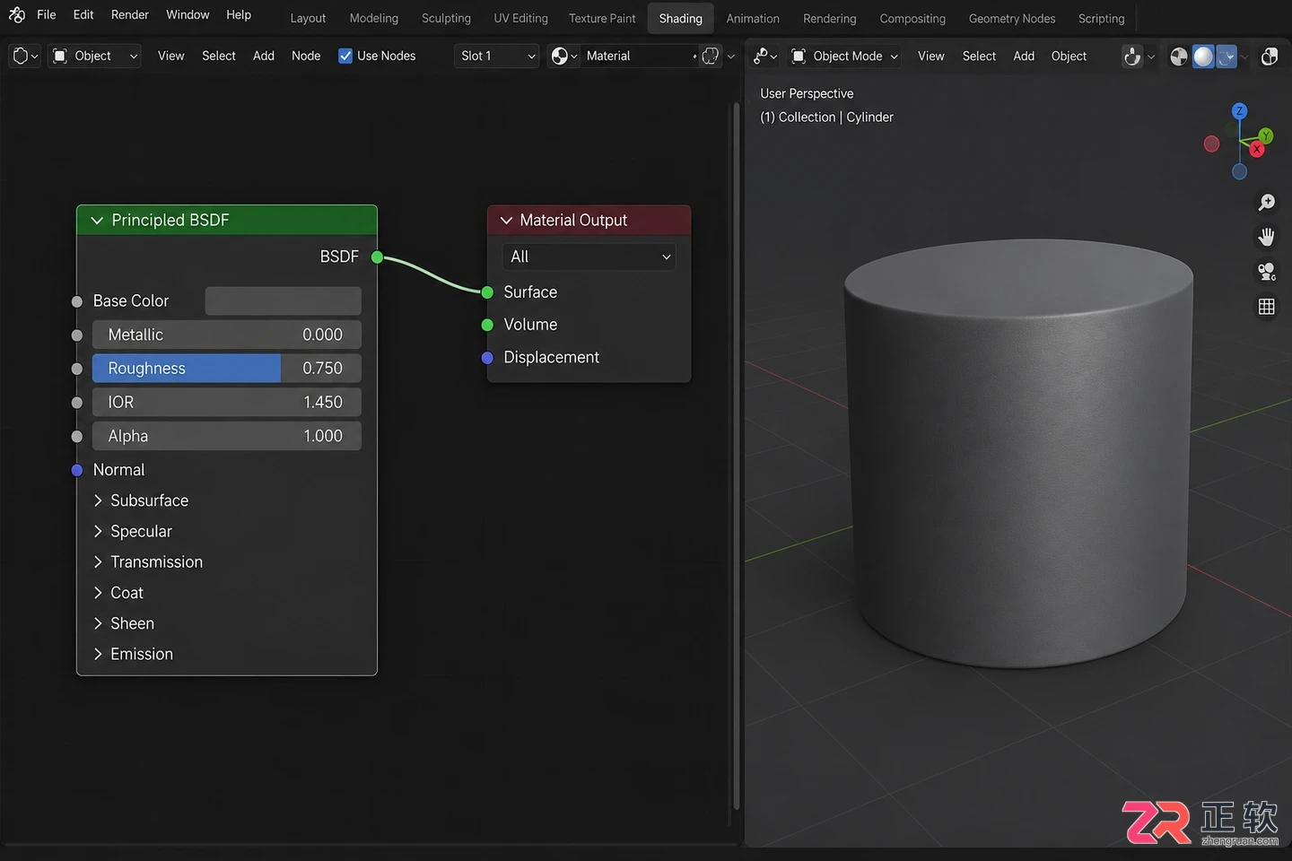This screenshot has height=861, width=1292.
Task: Open the Material Output target dropdown showing All
Action: coord(589,257)
